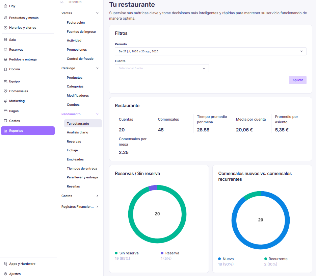Click the Pedidos y entrega basket icon

click(5, 59)
